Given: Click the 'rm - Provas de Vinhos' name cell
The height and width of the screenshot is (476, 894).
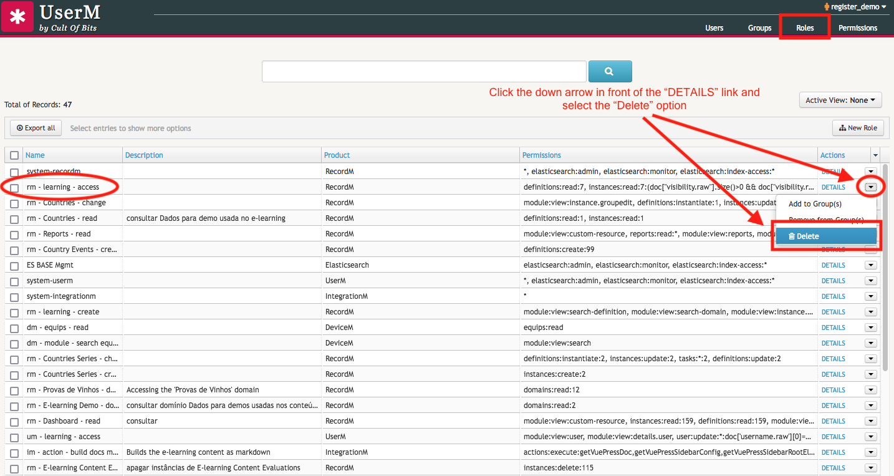Looking at the screenshot, I should (x=72, y=390).
